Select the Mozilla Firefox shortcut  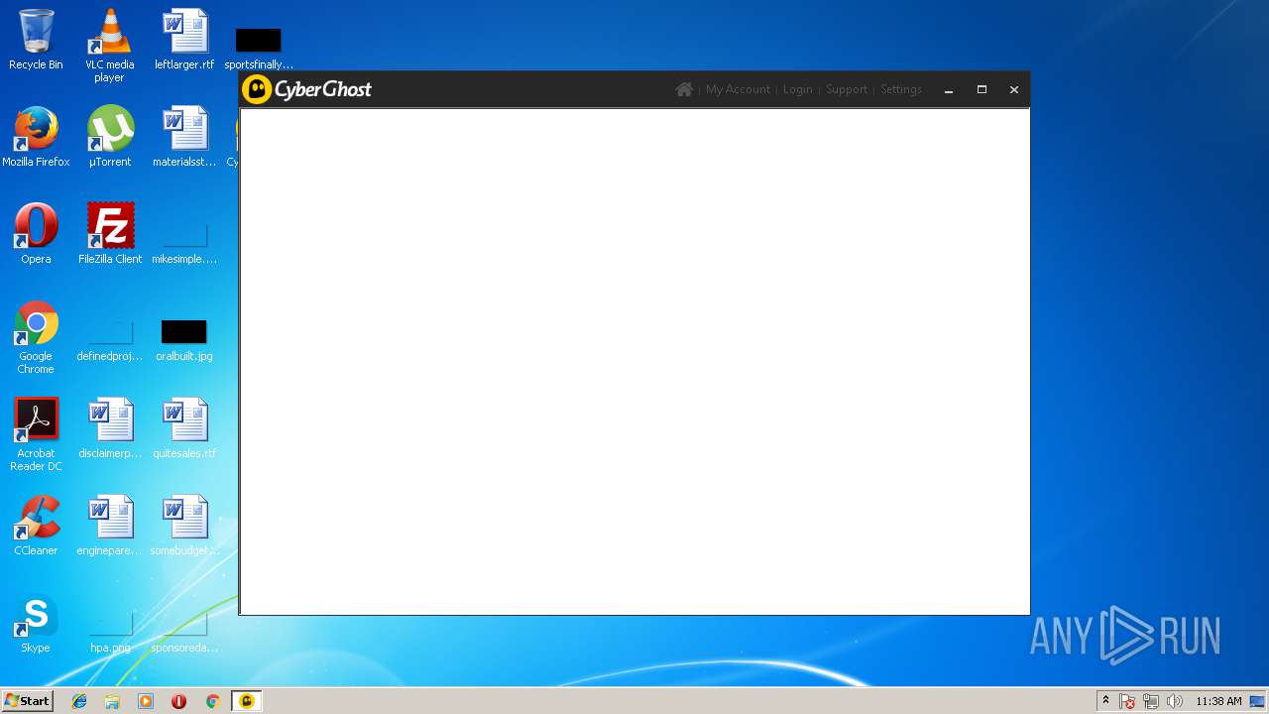click(36, 137)
